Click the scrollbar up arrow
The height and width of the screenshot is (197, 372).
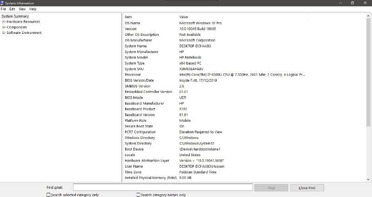[x=369, y=16]
